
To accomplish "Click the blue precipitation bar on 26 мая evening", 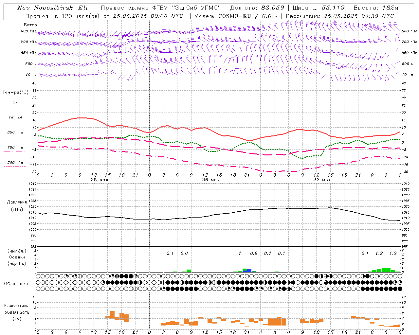I will coord(249,271).
